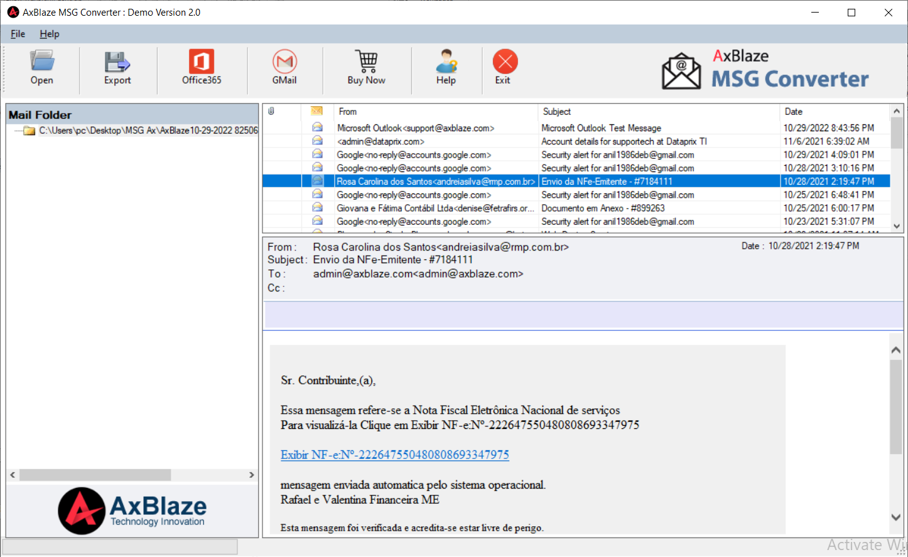
Task: Click Mail Folder right scroll arrow
Action: tap(252, 475)
